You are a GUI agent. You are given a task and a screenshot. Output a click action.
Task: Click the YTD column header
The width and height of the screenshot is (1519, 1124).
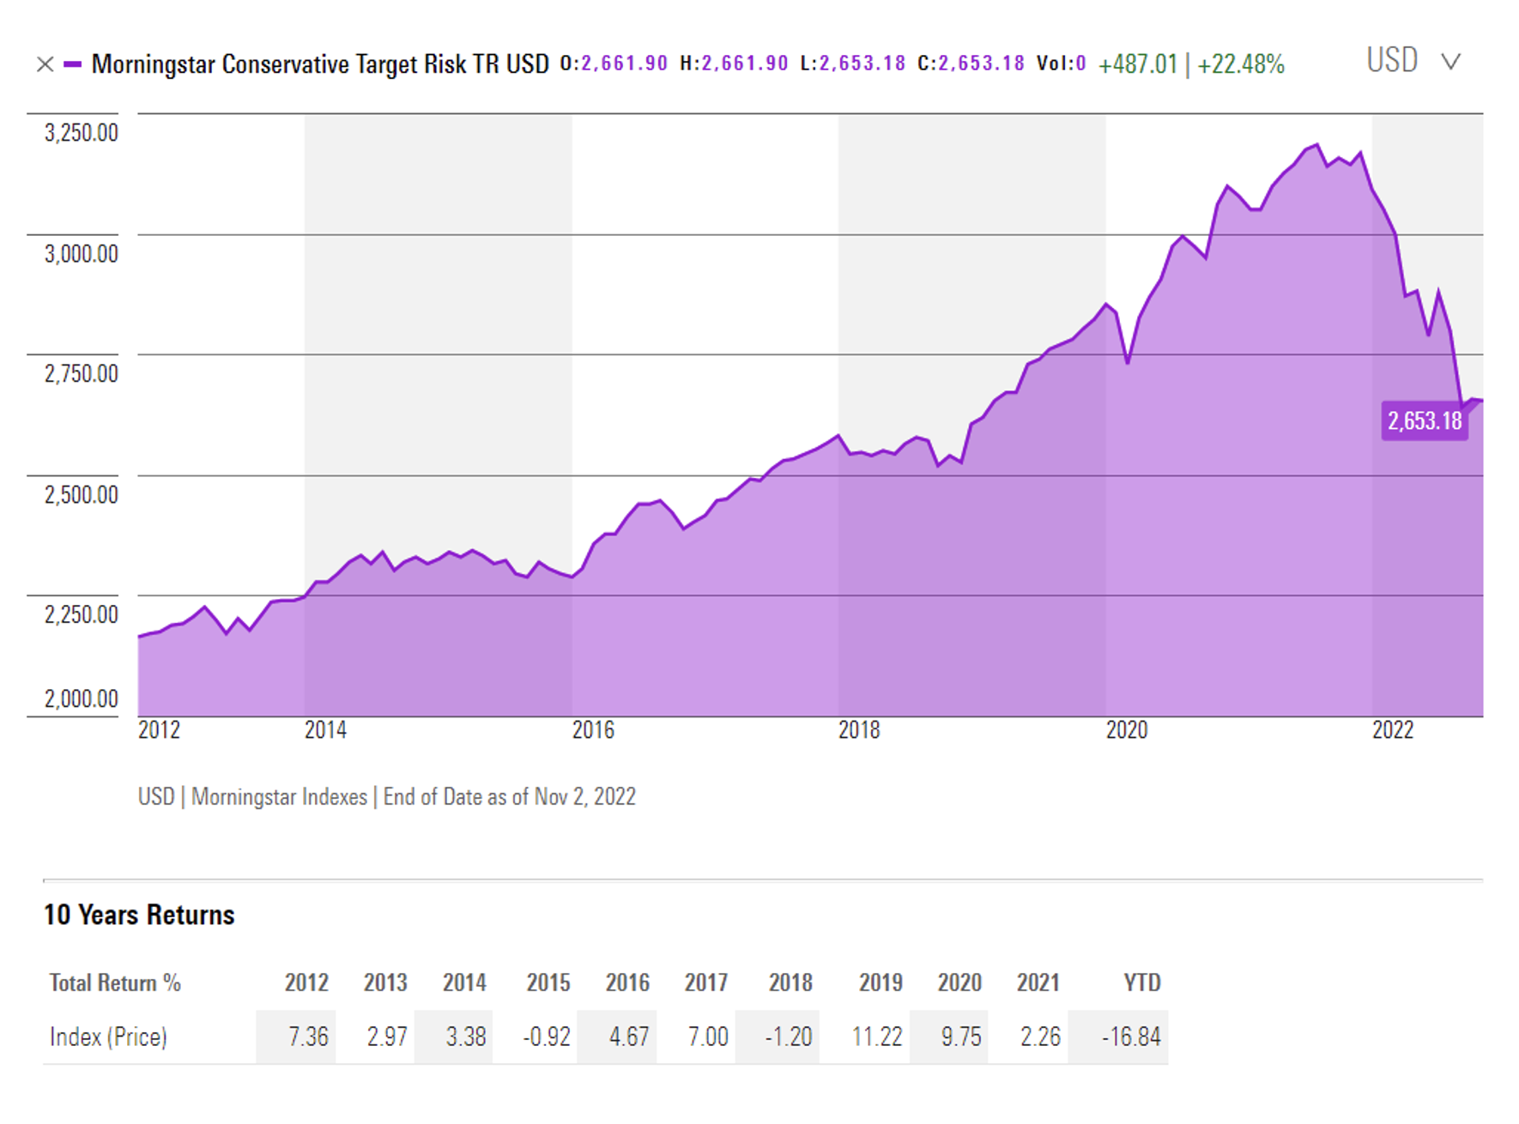1141,982
